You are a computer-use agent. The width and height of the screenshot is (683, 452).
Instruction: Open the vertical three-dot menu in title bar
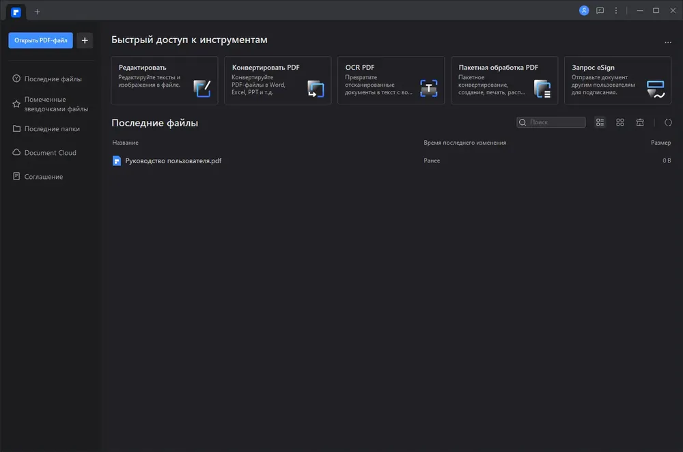616,10
